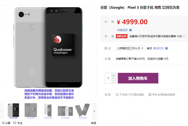Screen dimensions: 188x126
Task: Open the tax info help icon
Action: click(x=130, y=30)
